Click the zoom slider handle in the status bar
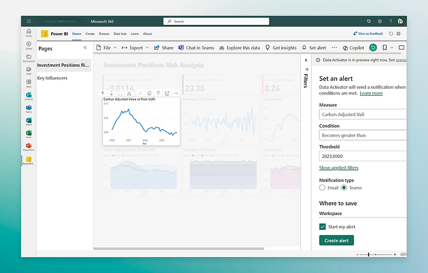Screen dimensions: 428x273 tap(369, 254)
